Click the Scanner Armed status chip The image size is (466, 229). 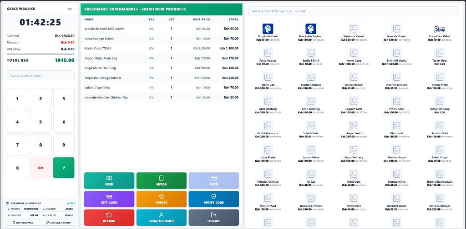click(58, 209)
